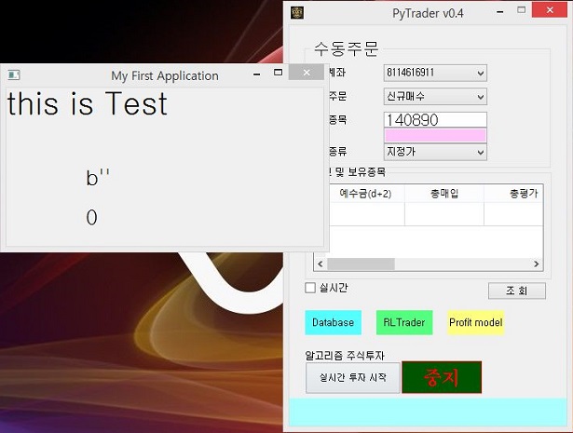Minimize the My First Application window
573x433 pixels.
(x=257, y=74)
